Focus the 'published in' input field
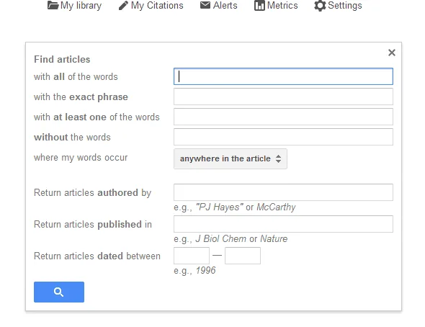 (x=283, y=224)
